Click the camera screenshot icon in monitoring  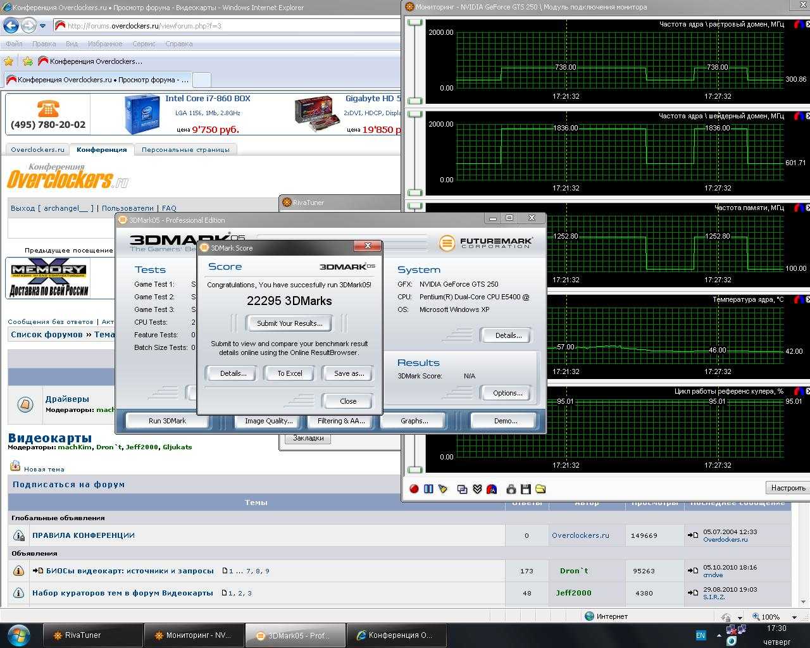[x=511, y=489]
